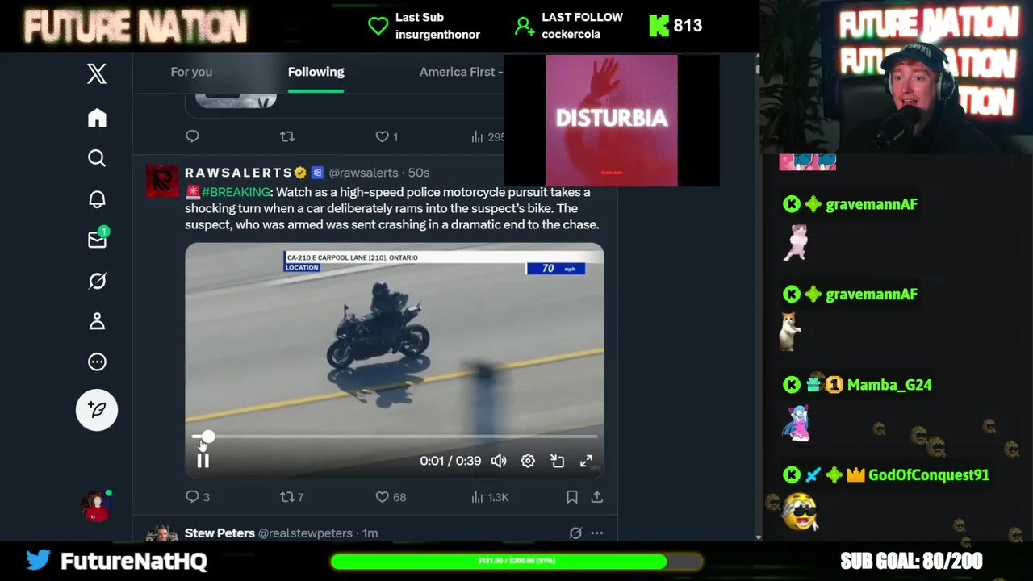Open Profile icon in sidebar
The width and height of the screenshot is (1033, 581).
pyautogui.click(x=97, y=321)
